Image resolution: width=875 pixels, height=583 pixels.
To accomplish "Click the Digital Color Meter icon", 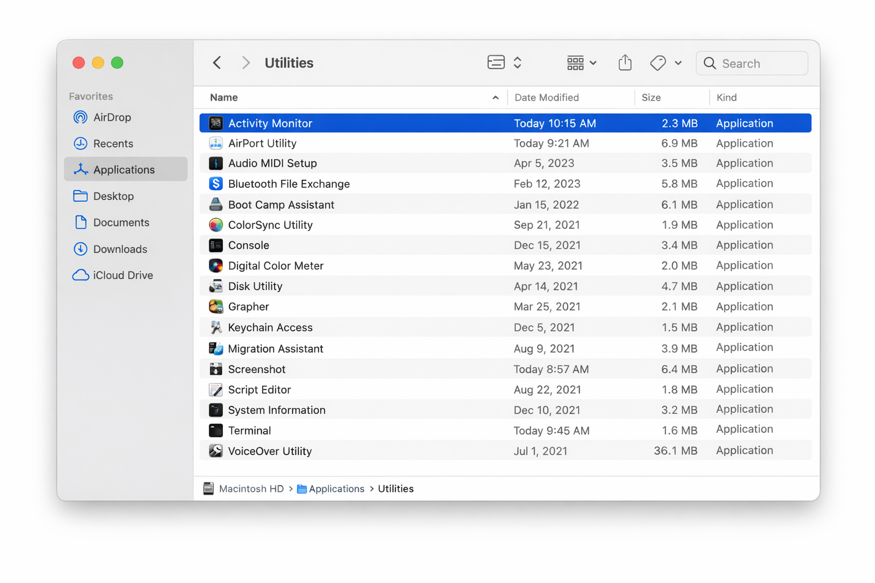I will coord(215,266).
